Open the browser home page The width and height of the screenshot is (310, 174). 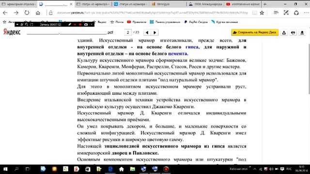click(38, 13)
